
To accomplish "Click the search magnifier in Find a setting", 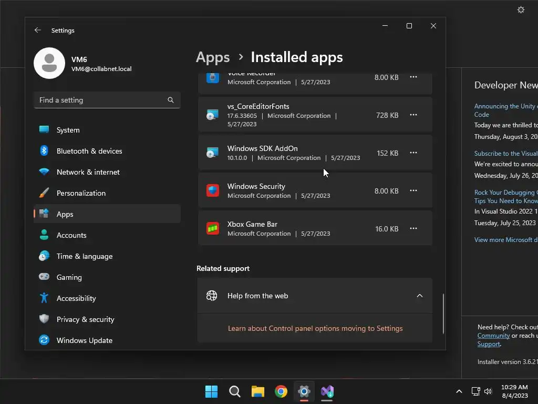I will click(x=171, y=100).
